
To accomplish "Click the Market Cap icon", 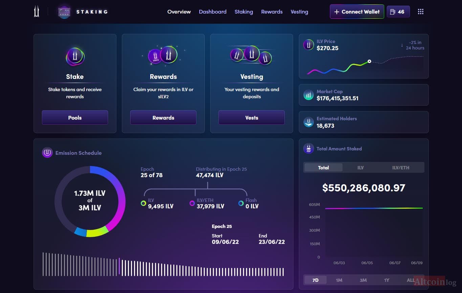I will click(308, 95).
